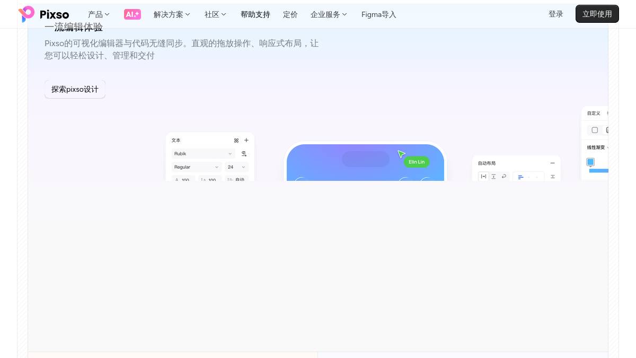Click the 探索pixso设计 button
Screen dimensions: 636x358
75,89
